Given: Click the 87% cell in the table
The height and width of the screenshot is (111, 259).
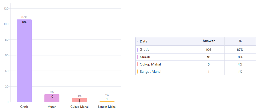Looking at the screenshot, I should [x=240, y=50].
